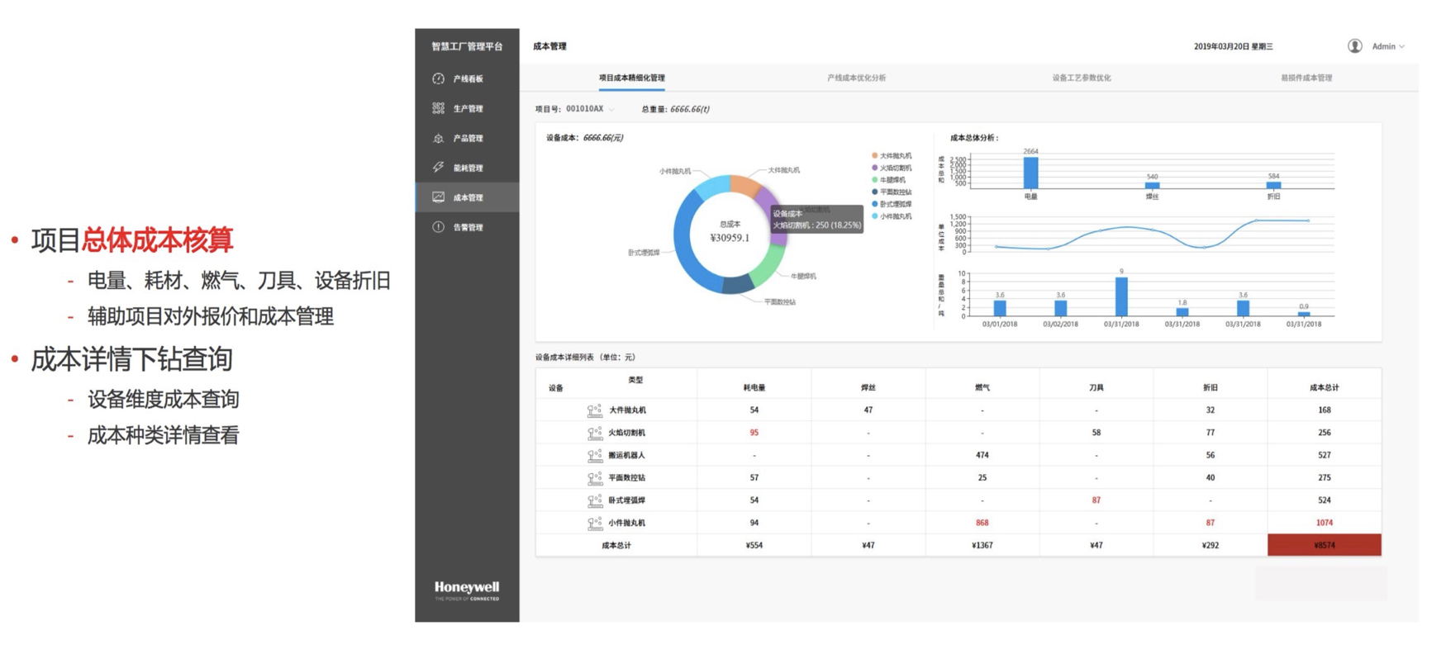Image resolution: width=1446 pixels, height=654 pixels.
Task: Click the 电量 bar labeled 2664
Action: [1030, 173]
